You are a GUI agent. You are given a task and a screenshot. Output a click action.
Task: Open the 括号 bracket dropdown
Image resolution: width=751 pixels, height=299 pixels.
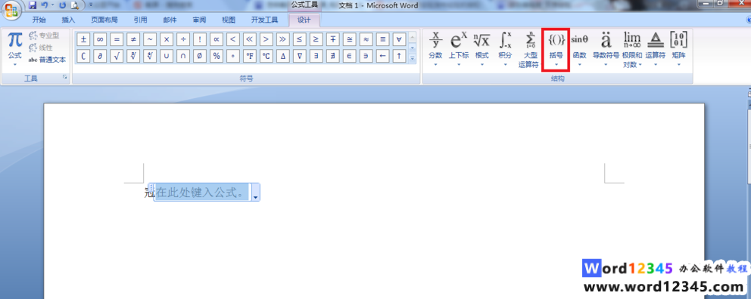[556, 49]
